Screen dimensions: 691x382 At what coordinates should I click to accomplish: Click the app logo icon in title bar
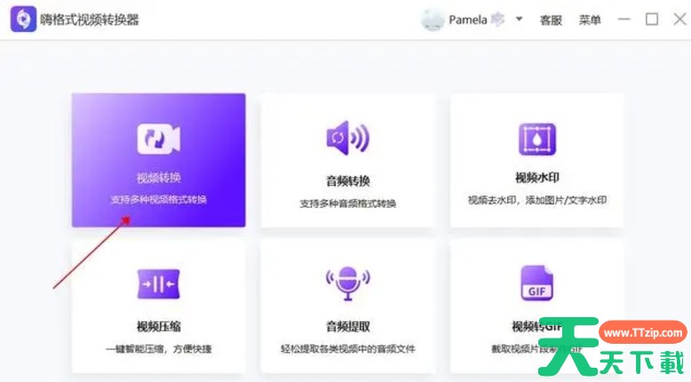23,19
